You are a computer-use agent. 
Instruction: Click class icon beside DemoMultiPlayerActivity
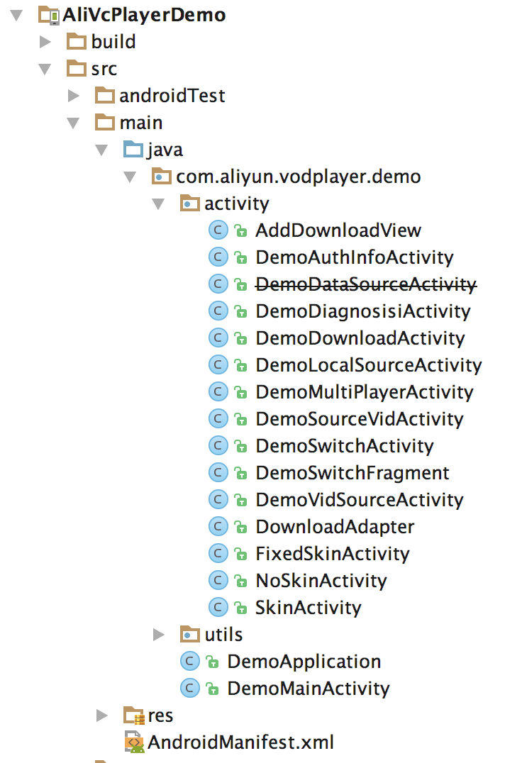(x=218, y=391)
